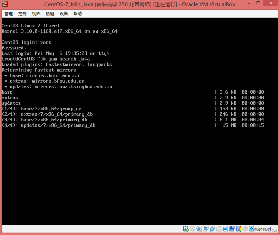Click the '(1/4): base/7/x86_64/group_gz' line
This screenshot has width=280, height=235.
click(42, 109)
